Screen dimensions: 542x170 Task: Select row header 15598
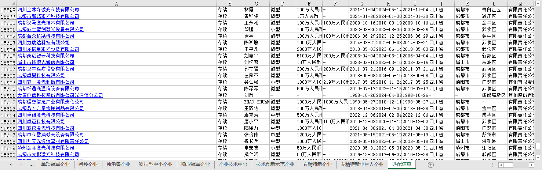coord(8,10)
